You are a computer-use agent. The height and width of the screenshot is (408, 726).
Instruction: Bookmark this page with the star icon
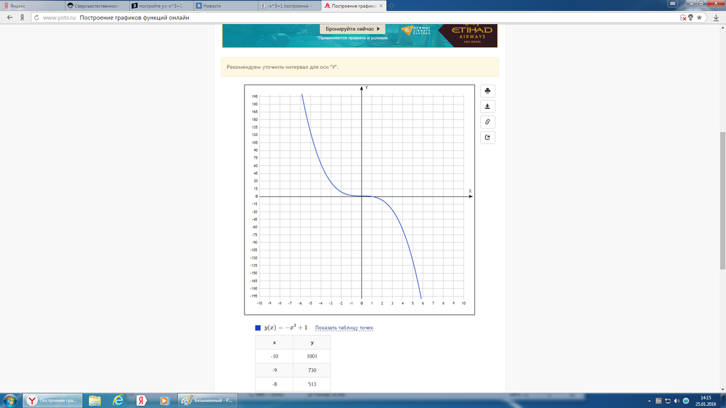[699, 18]
